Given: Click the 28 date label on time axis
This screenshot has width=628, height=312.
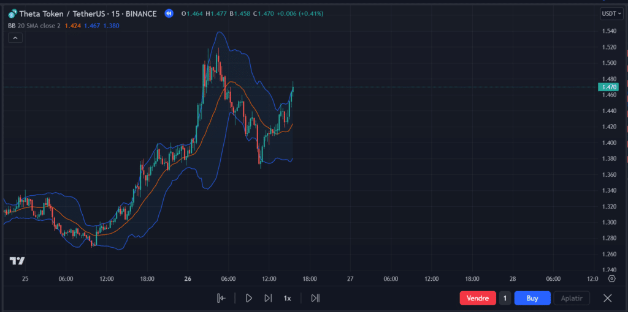Looking at the screenshot, I should (513, 279).
